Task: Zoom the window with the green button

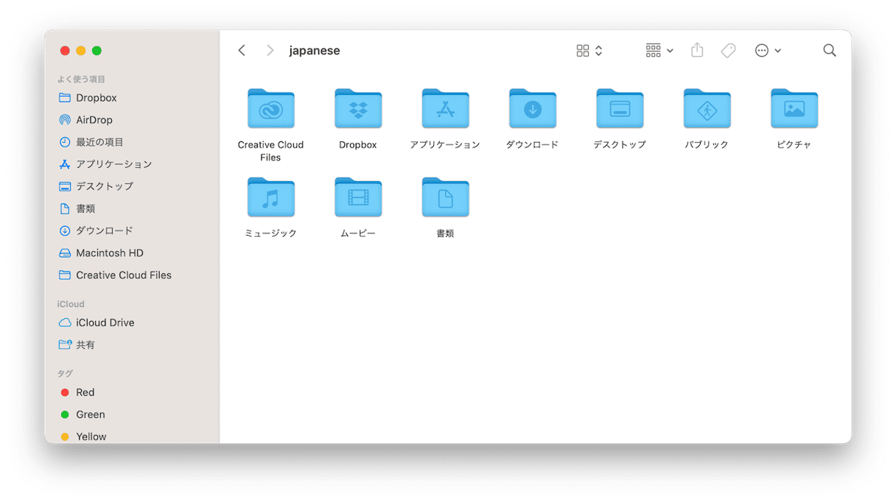Action: [x=97, y=51]
